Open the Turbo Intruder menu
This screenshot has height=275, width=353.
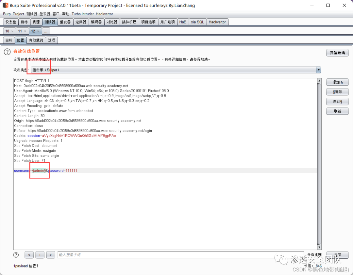tap(83, 14)
